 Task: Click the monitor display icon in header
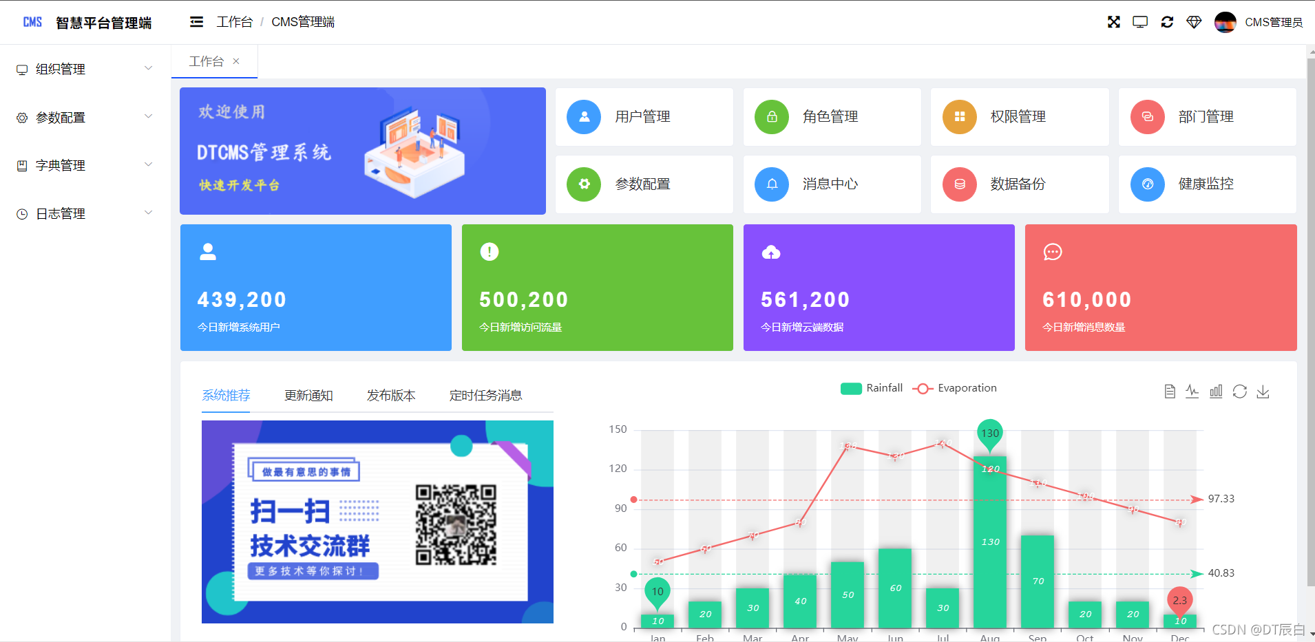(1140, 22)
